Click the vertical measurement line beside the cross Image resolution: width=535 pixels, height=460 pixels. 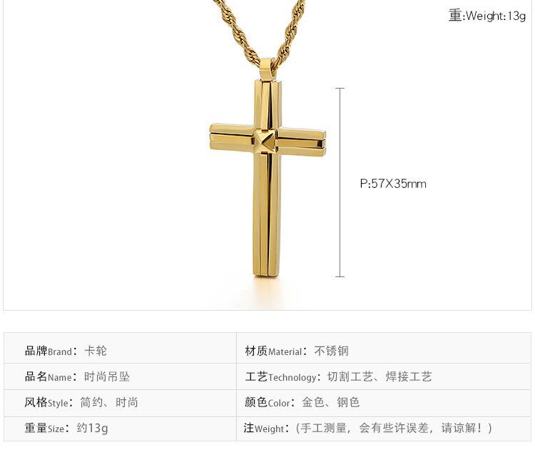(x=340, y=182)
